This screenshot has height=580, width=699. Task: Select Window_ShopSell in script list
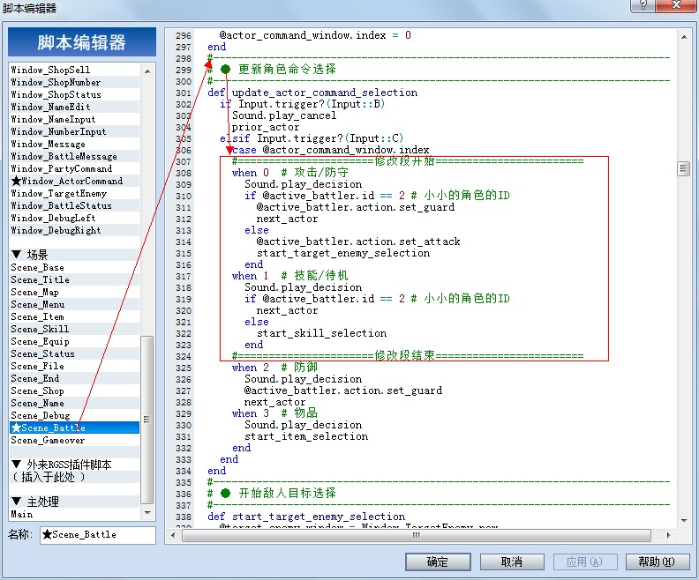click(x=74, y=70)
